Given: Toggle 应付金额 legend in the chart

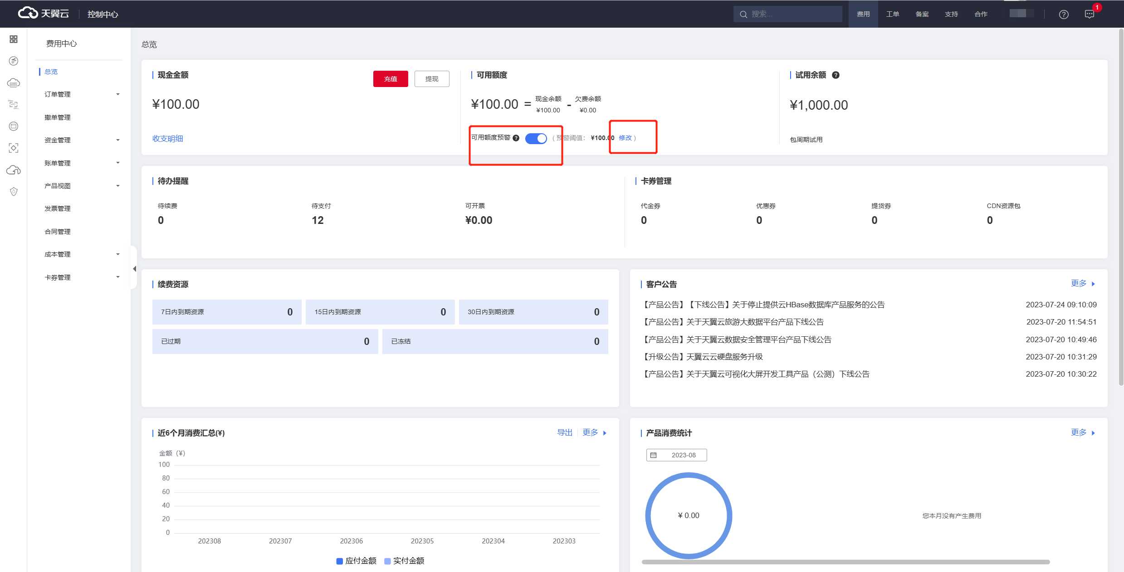Looking at the screenshot, I should tap(357, 561).
